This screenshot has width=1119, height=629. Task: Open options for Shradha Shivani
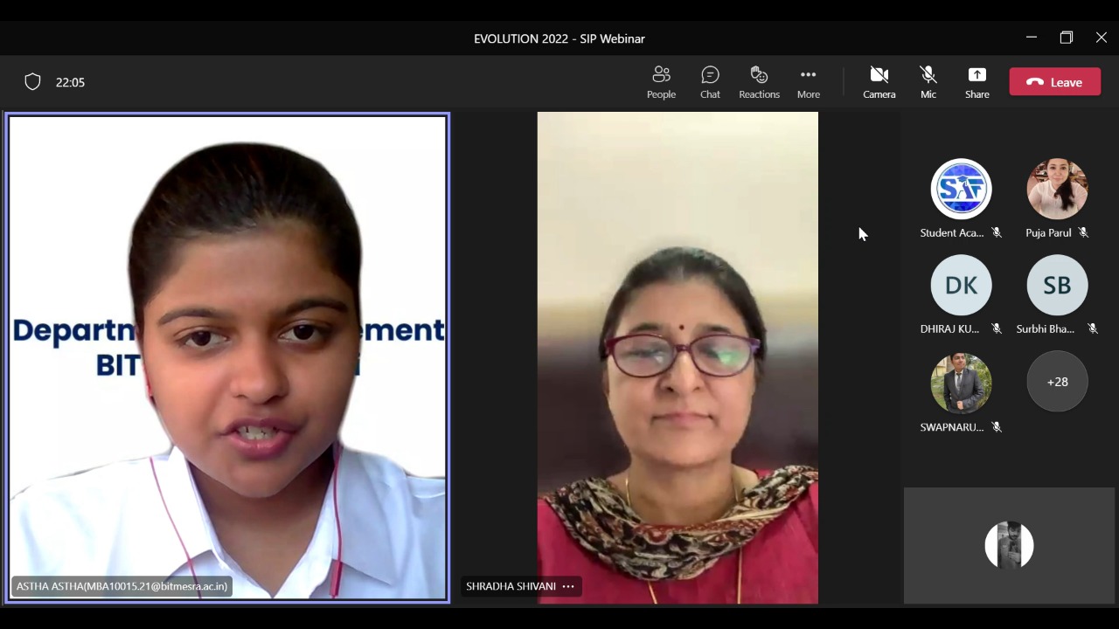click(x=568, y=586)
